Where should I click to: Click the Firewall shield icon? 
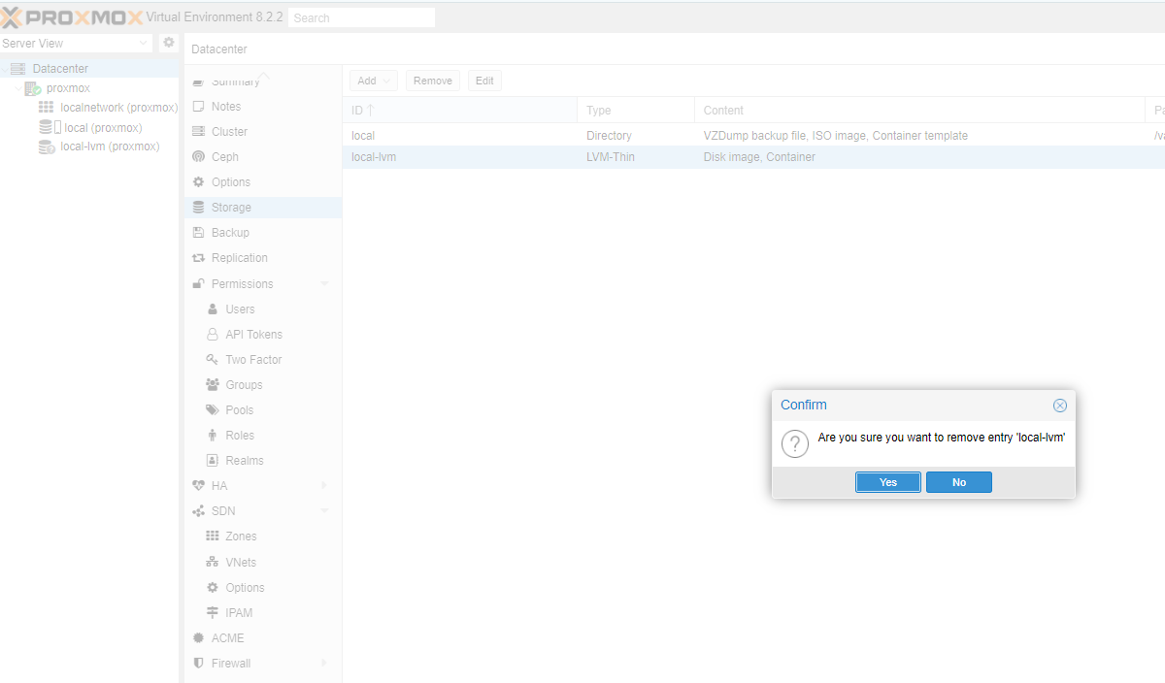pyautogui.click(x=199, y=664)
